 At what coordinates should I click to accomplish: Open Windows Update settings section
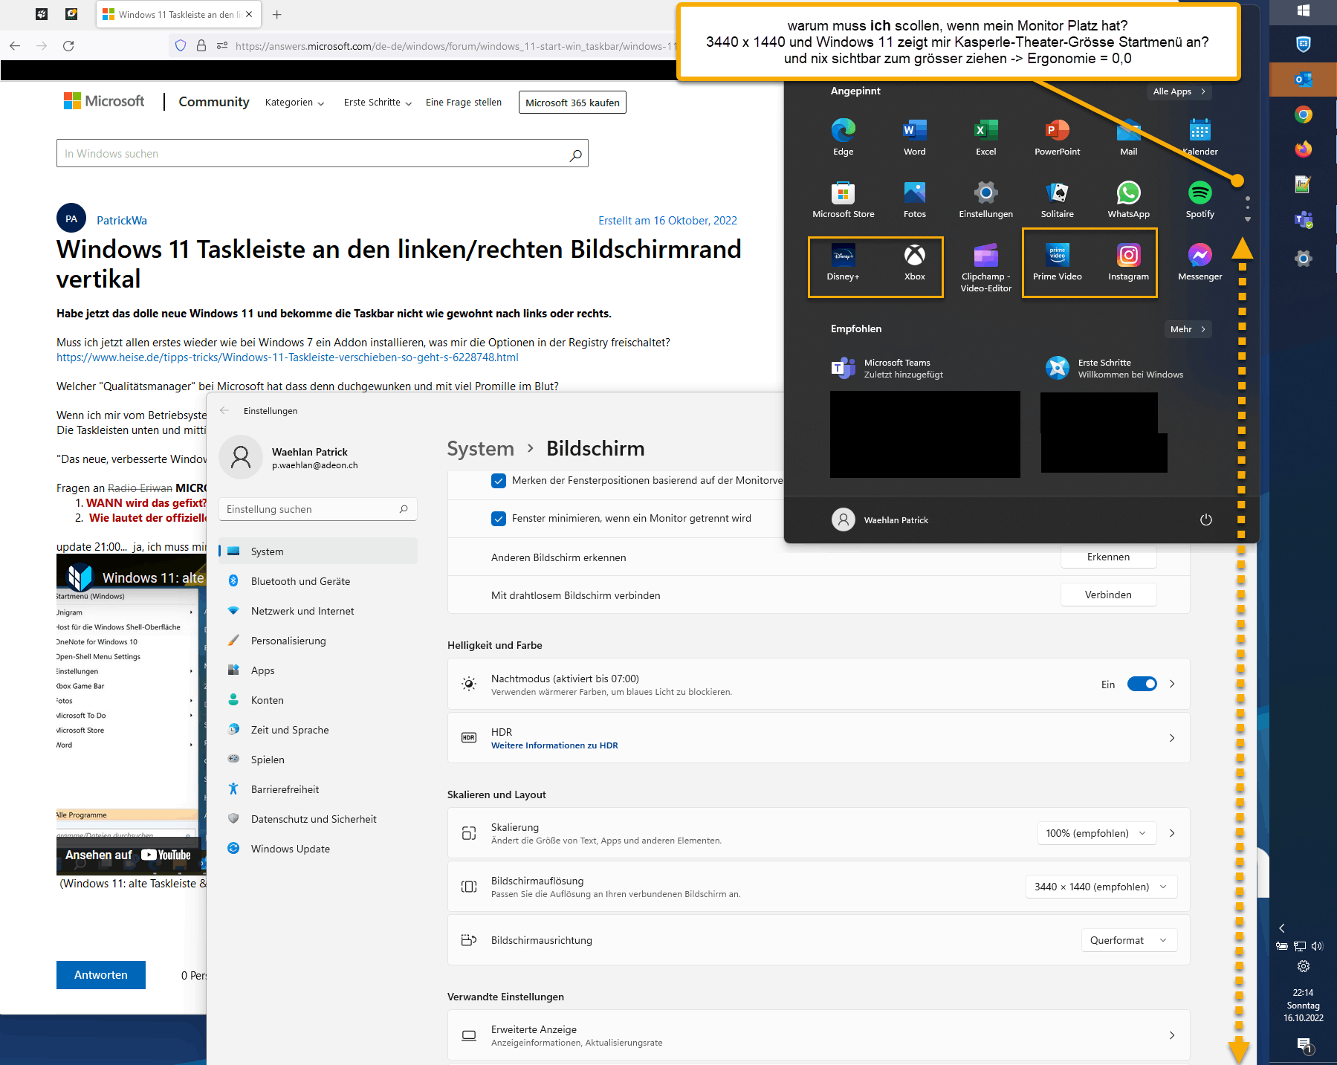(x=318, y=849)
